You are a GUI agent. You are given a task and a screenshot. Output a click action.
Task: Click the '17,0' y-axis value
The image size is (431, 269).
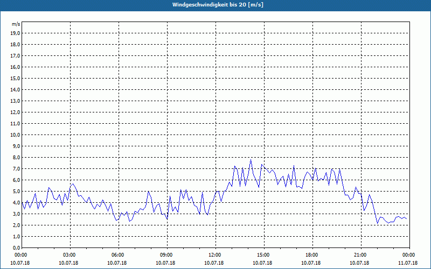coord(15,56)
